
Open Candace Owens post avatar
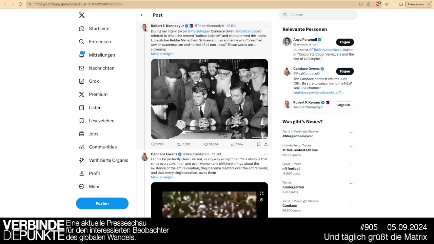click(145, 156)
